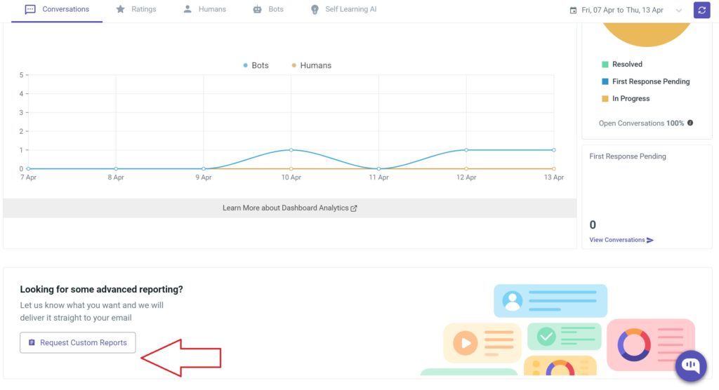Click the refresh icon button

click(x=701, y=10)
